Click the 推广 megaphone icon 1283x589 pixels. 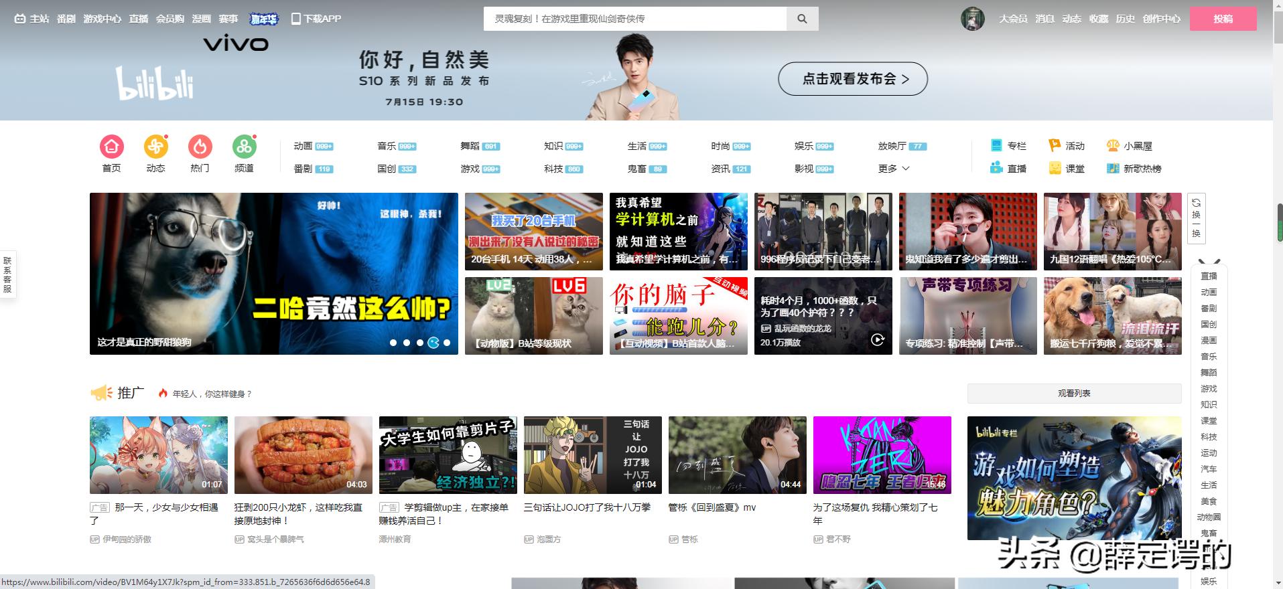[101, 393]
